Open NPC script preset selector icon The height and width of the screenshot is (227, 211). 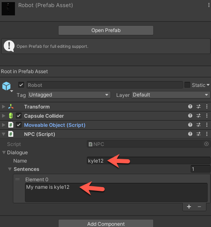point(199,134)
